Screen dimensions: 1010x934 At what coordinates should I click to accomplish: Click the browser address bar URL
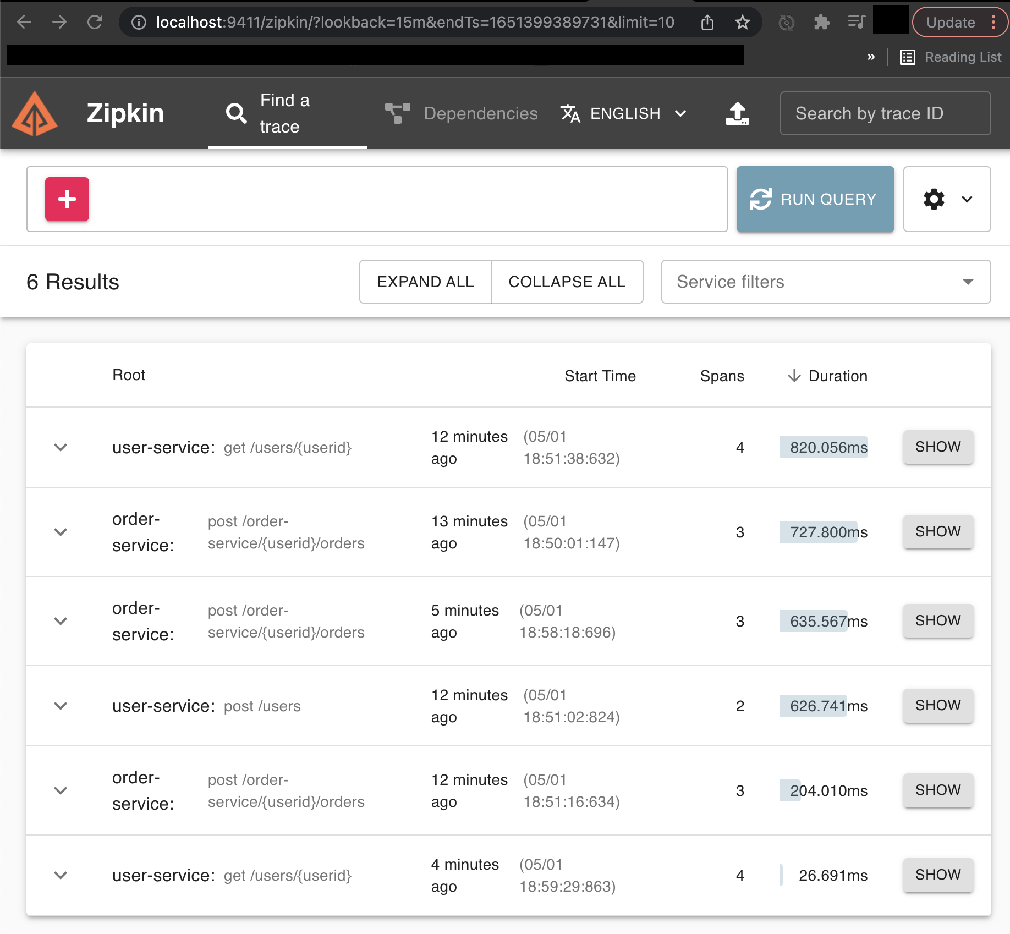point(415,22)
